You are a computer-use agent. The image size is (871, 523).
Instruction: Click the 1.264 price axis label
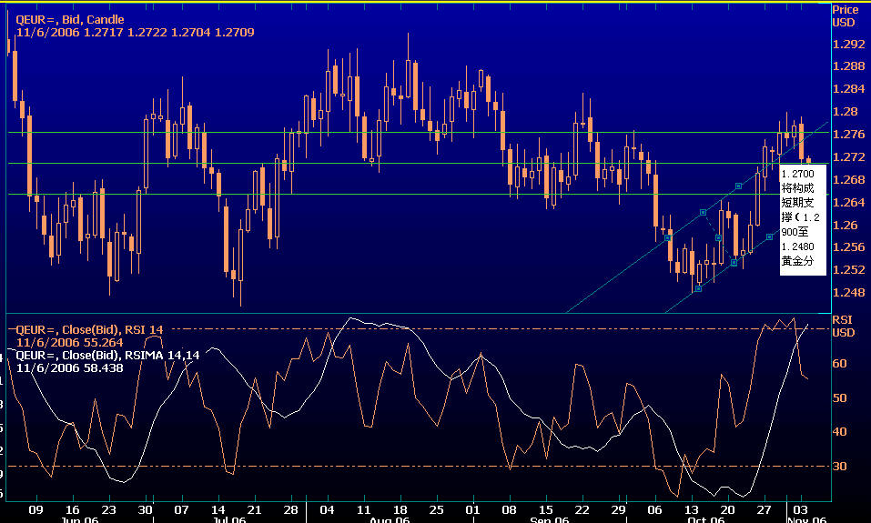[x=848, y=203]
